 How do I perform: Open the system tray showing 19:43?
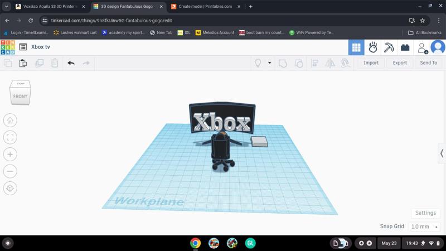coord(423,243)
